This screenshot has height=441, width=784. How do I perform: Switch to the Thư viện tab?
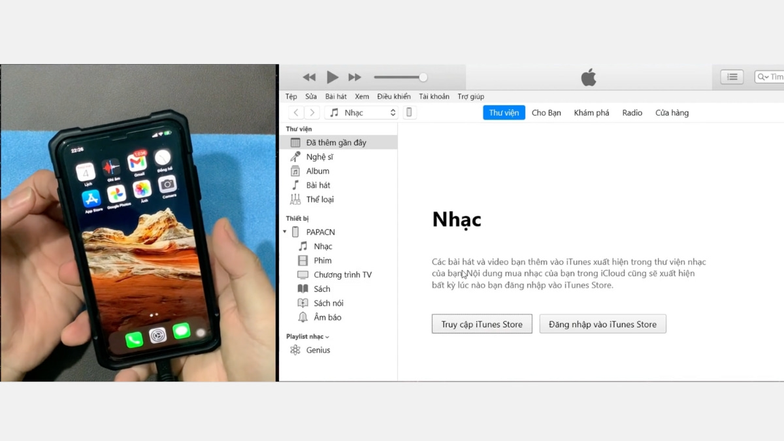pos(504,112)
